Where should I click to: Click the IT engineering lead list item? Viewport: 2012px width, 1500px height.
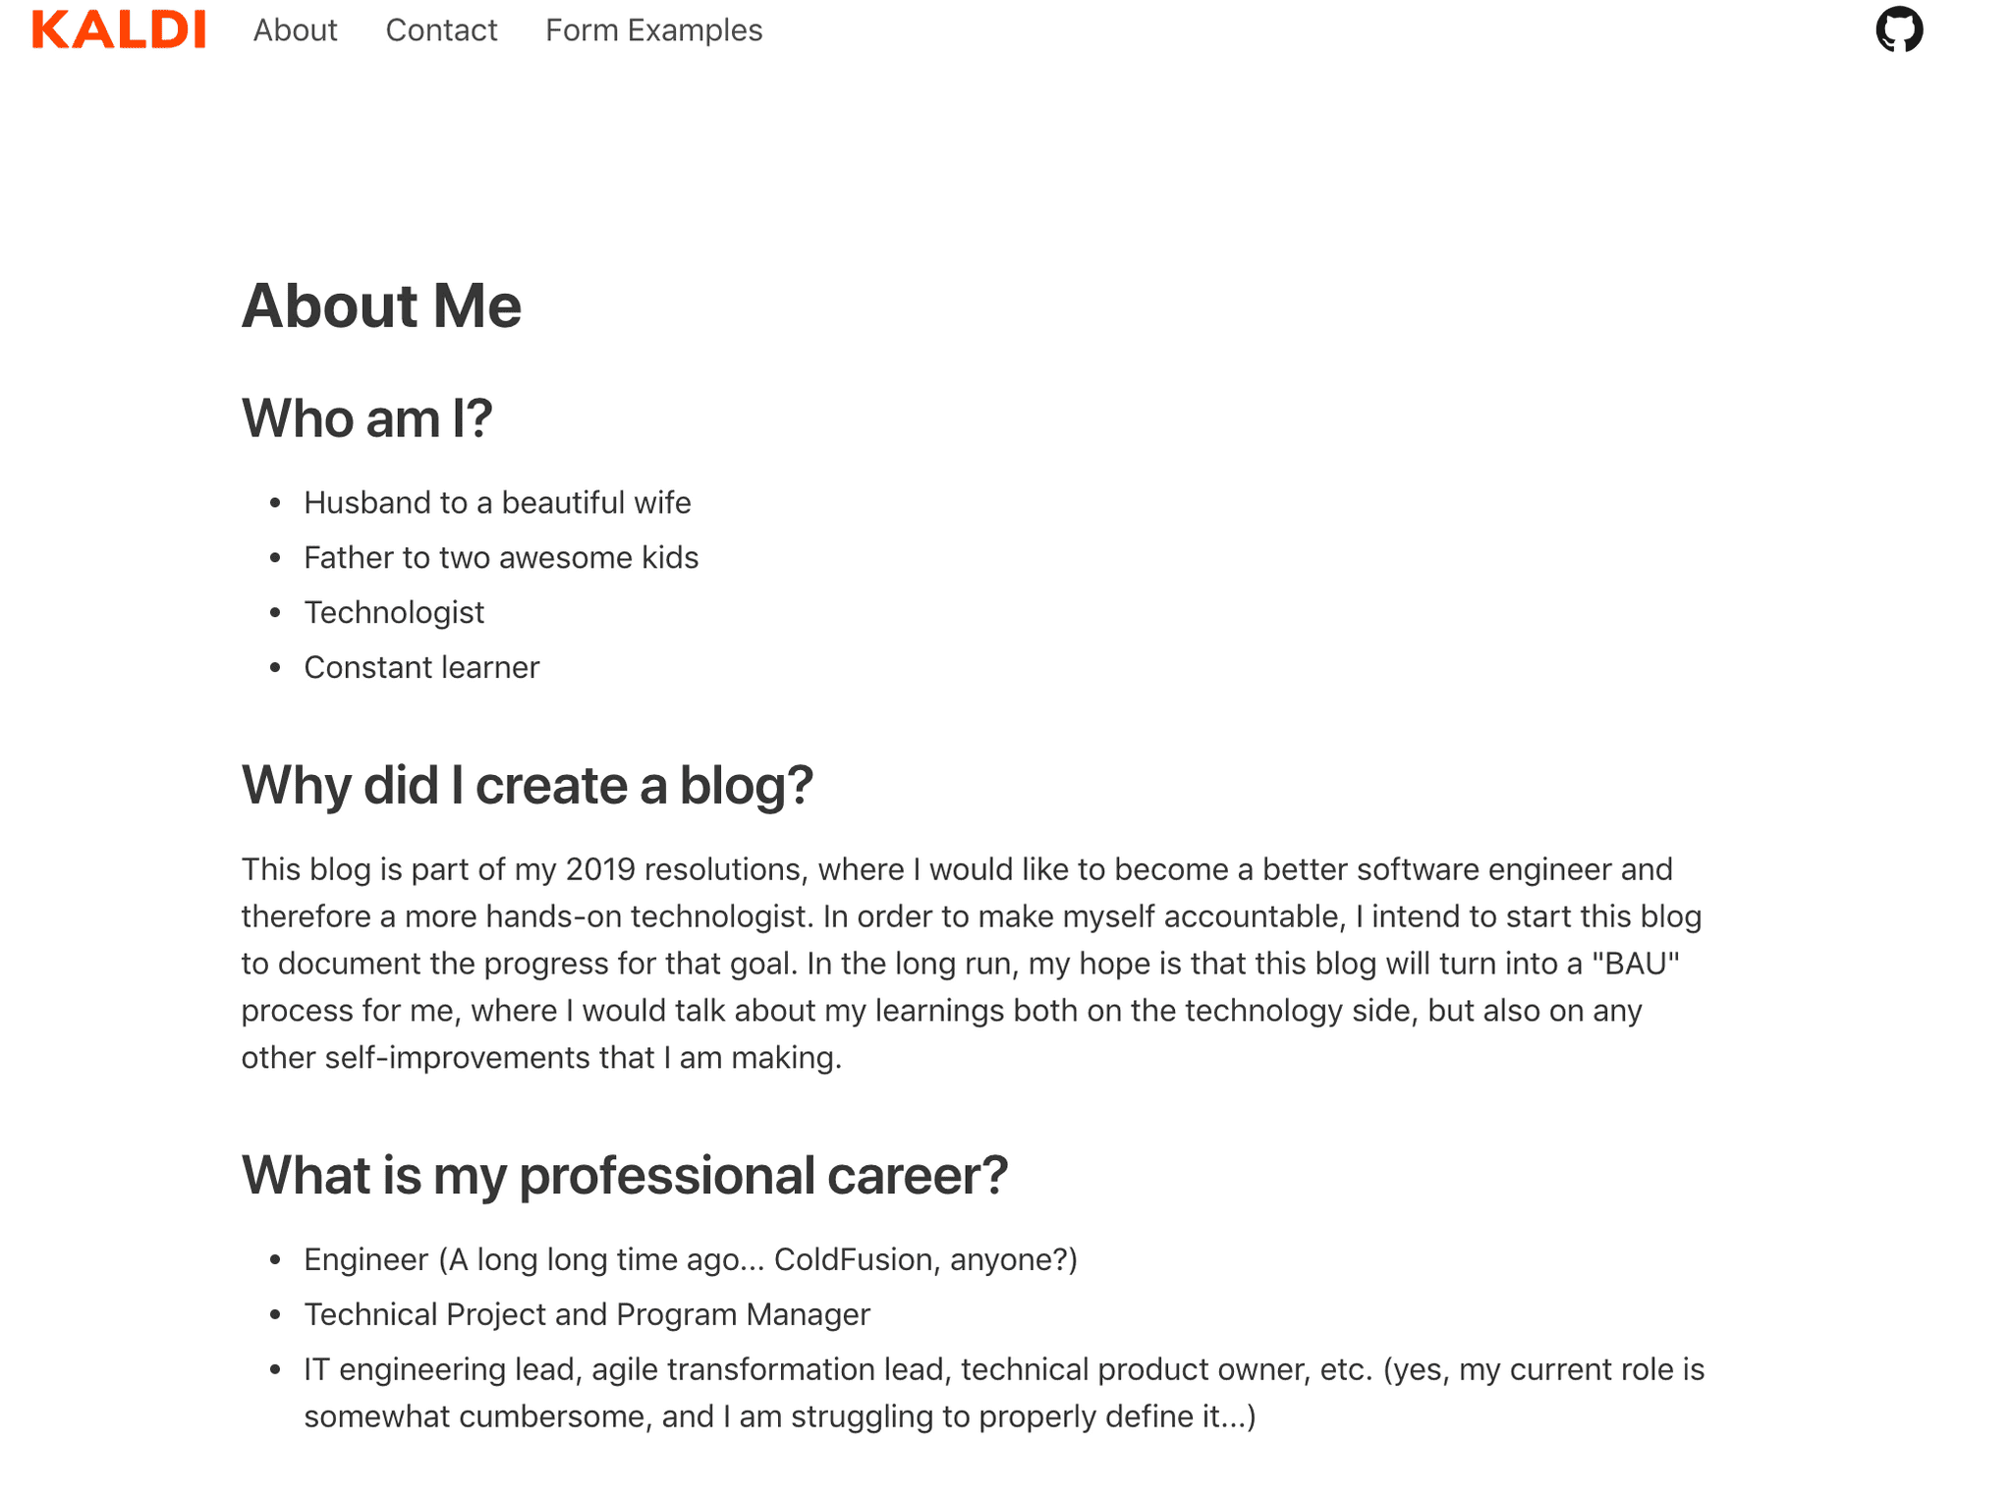tap(1004, 1393)
